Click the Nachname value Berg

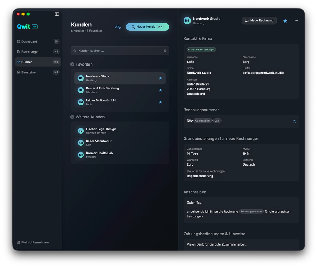246,62
